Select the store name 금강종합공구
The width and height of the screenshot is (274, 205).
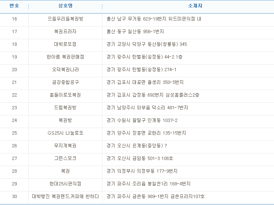(x=66, y=82)
